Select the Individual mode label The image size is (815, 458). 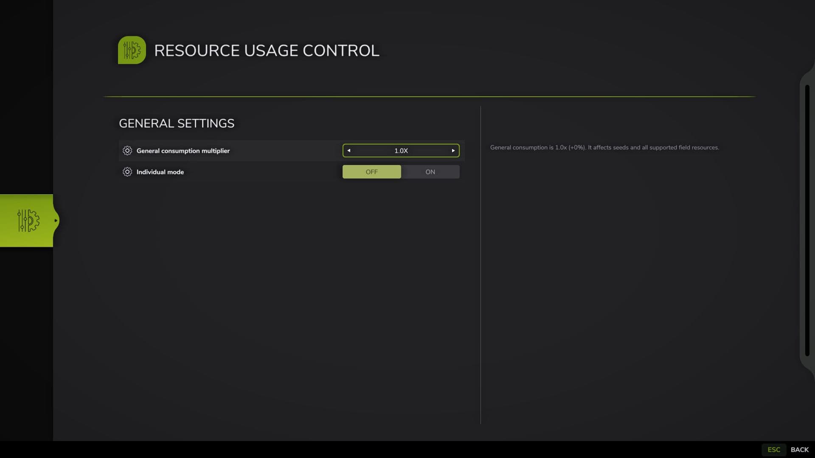160,172
